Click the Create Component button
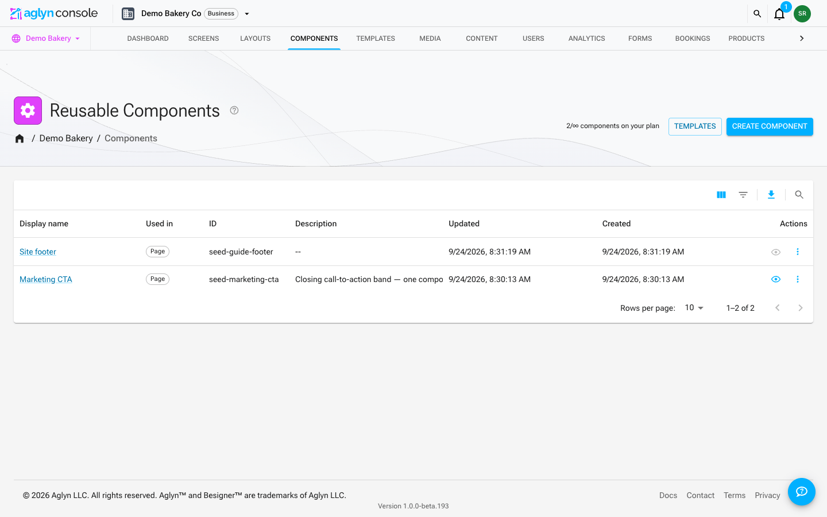Image resolution: width=827 pixels, height=517 pixels. 770,126
